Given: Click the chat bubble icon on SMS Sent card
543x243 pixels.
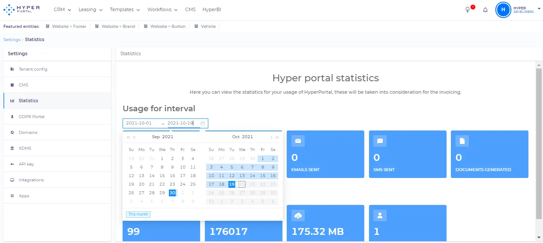Looking at the screenshot, I should (x=380, y=141).
